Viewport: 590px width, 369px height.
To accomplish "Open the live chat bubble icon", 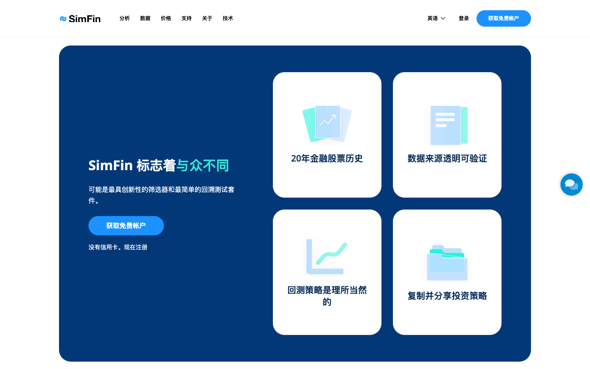I will coord(572,184).
